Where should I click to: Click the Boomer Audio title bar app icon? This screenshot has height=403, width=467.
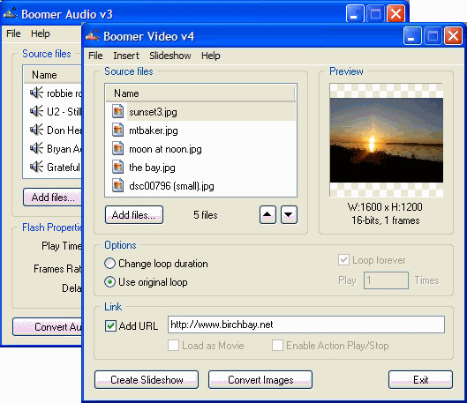[x=11, y=13]
